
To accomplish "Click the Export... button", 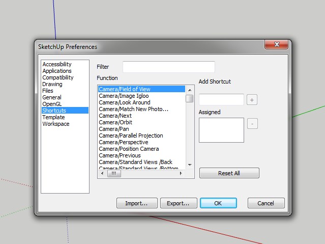I will 179,203.
